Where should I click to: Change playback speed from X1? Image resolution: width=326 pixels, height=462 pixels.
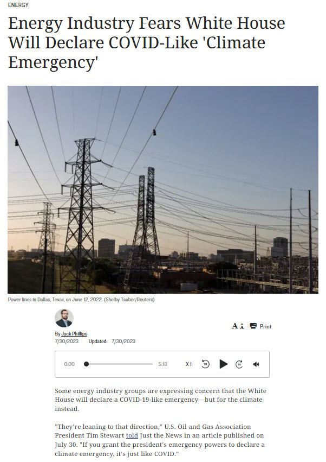click(x=188, y=364)
